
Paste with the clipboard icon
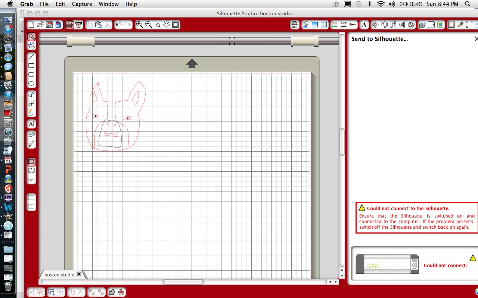click(x=99, y=25)
